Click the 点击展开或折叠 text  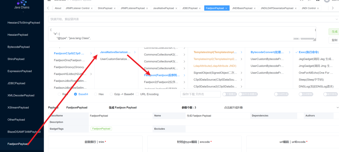point(233,107)
